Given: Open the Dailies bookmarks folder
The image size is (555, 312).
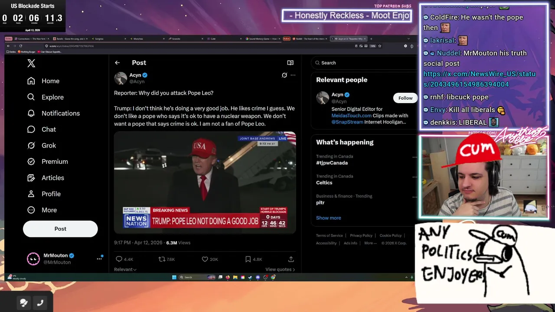Looking at the screenshot, I should [x=11, y=52].
